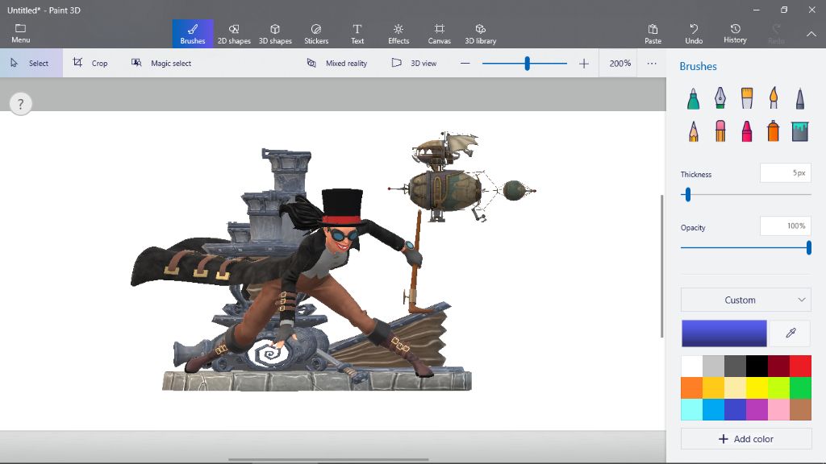This screenshot has width=826, height=464.
Task: Choose the pink color swatch
Action: tap(778, 410)
